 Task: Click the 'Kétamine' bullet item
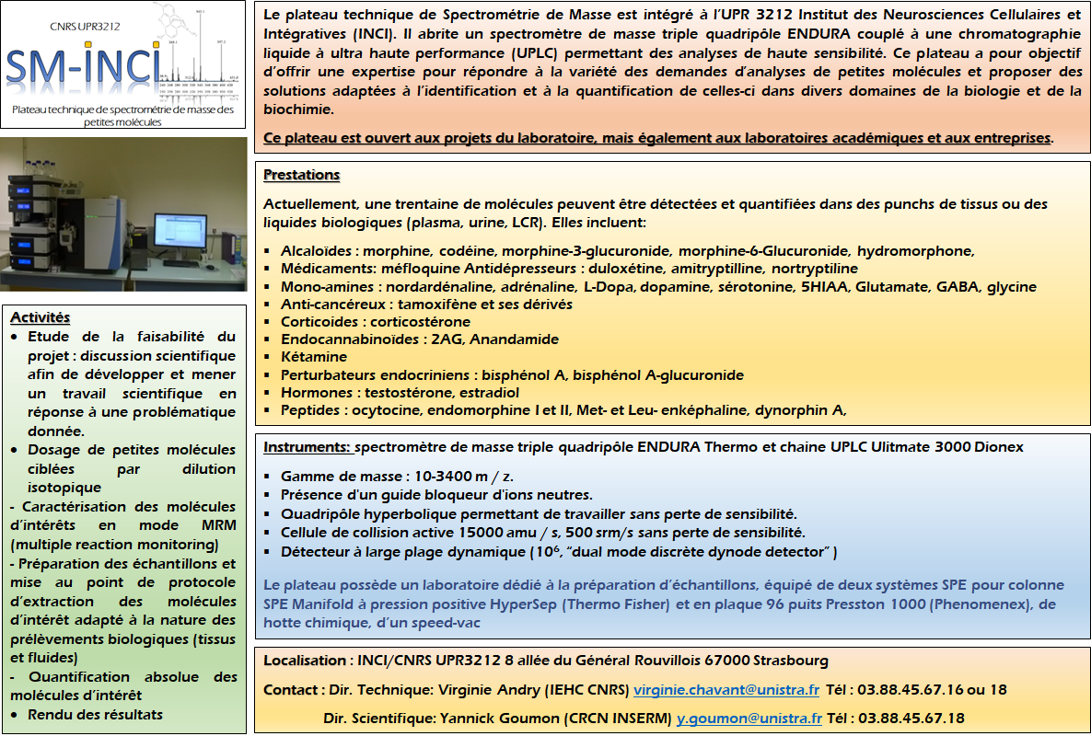[314, 357]
